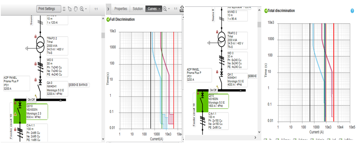Reset diagram zoom with 1:1 next to Print Settings toolbar
The height and width of the screenshot is (145, 361).
(96, 9)
